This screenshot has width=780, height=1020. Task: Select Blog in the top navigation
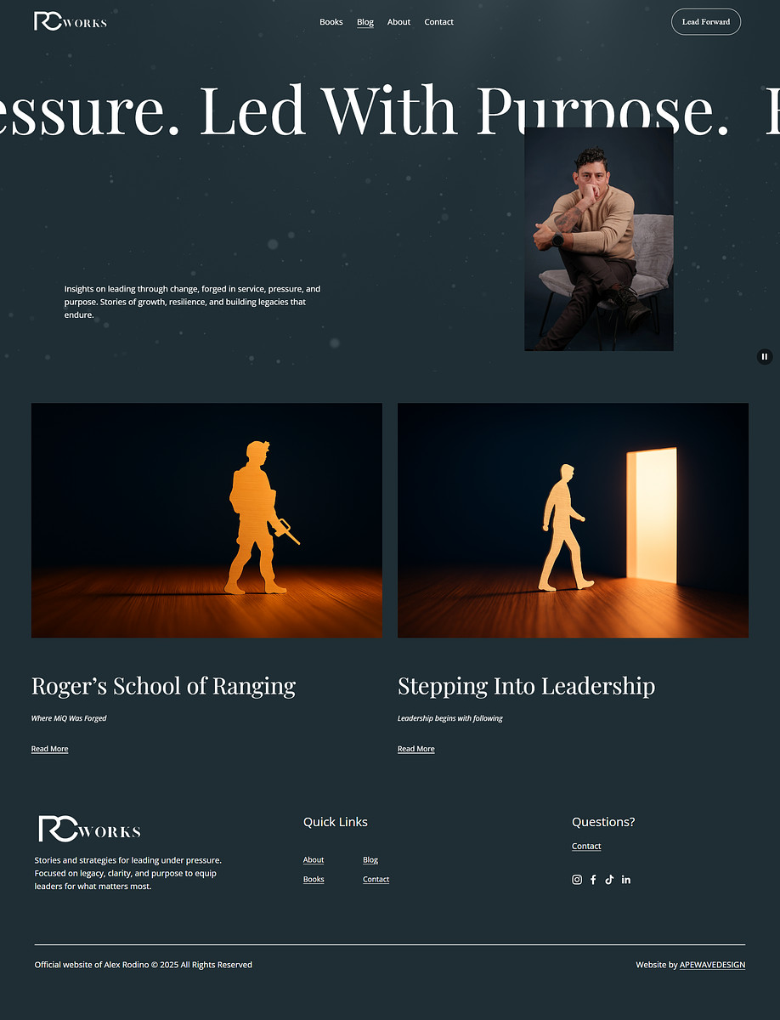tap(365, 22)
